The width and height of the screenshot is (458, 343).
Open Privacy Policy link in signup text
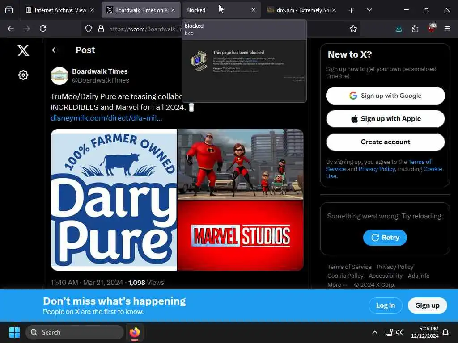point(377,169)
